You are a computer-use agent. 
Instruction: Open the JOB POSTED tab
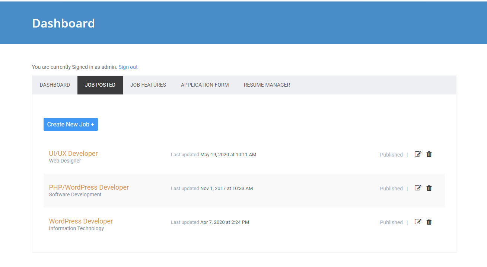pos(100,85)
